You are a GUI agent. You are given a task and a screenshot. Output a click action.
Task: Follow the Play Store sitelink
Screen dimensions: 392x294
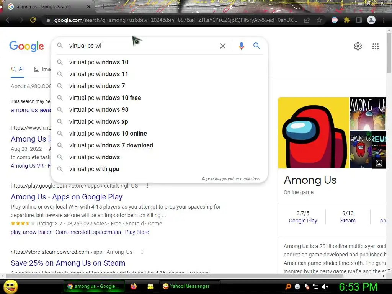click(137, 232)
